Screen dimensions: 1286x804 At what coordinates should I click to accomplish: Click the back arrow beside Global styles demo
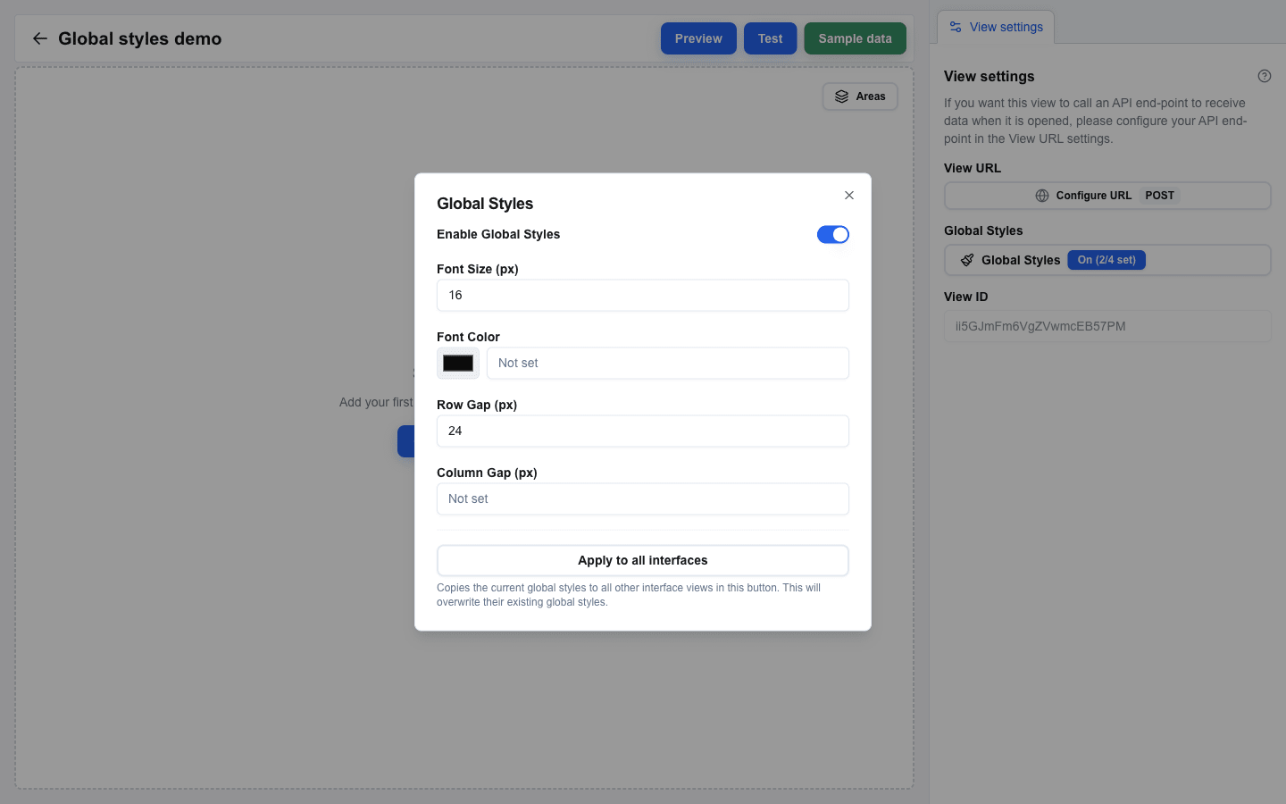click(x=39, y=38)
